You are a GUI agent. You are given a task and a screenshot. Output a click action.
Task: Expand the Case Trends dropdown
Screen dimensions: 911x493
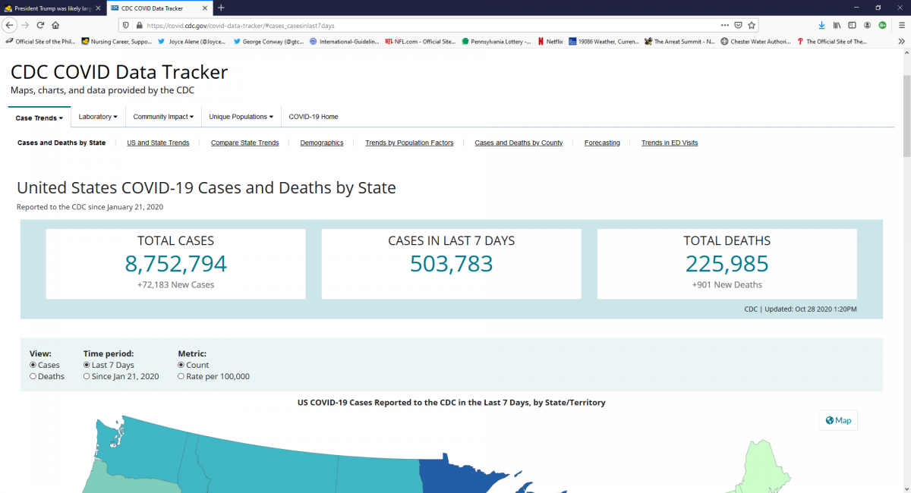coord(39,118)
